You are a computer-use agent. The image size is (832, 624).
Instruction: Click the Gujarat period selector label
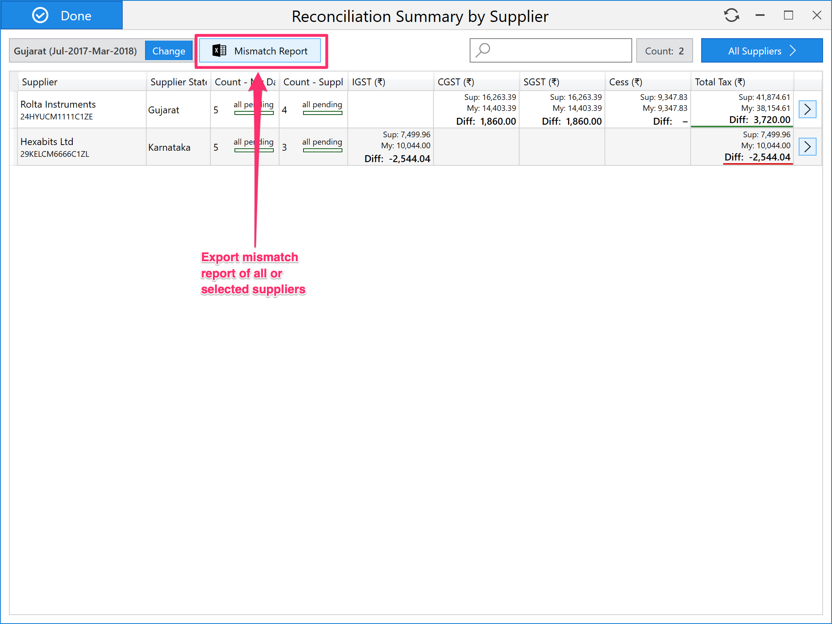pos(76,51)
